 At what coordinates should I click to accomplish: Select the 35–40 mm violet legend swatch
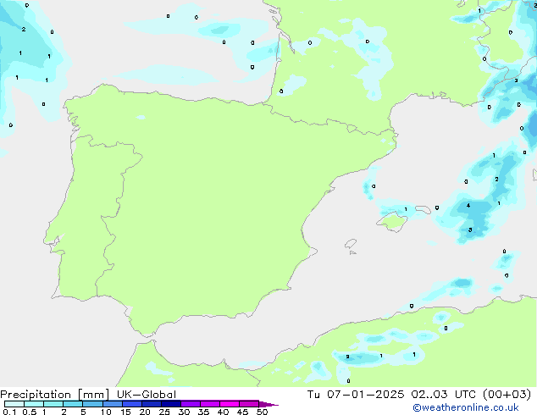[x=209, y=404]
